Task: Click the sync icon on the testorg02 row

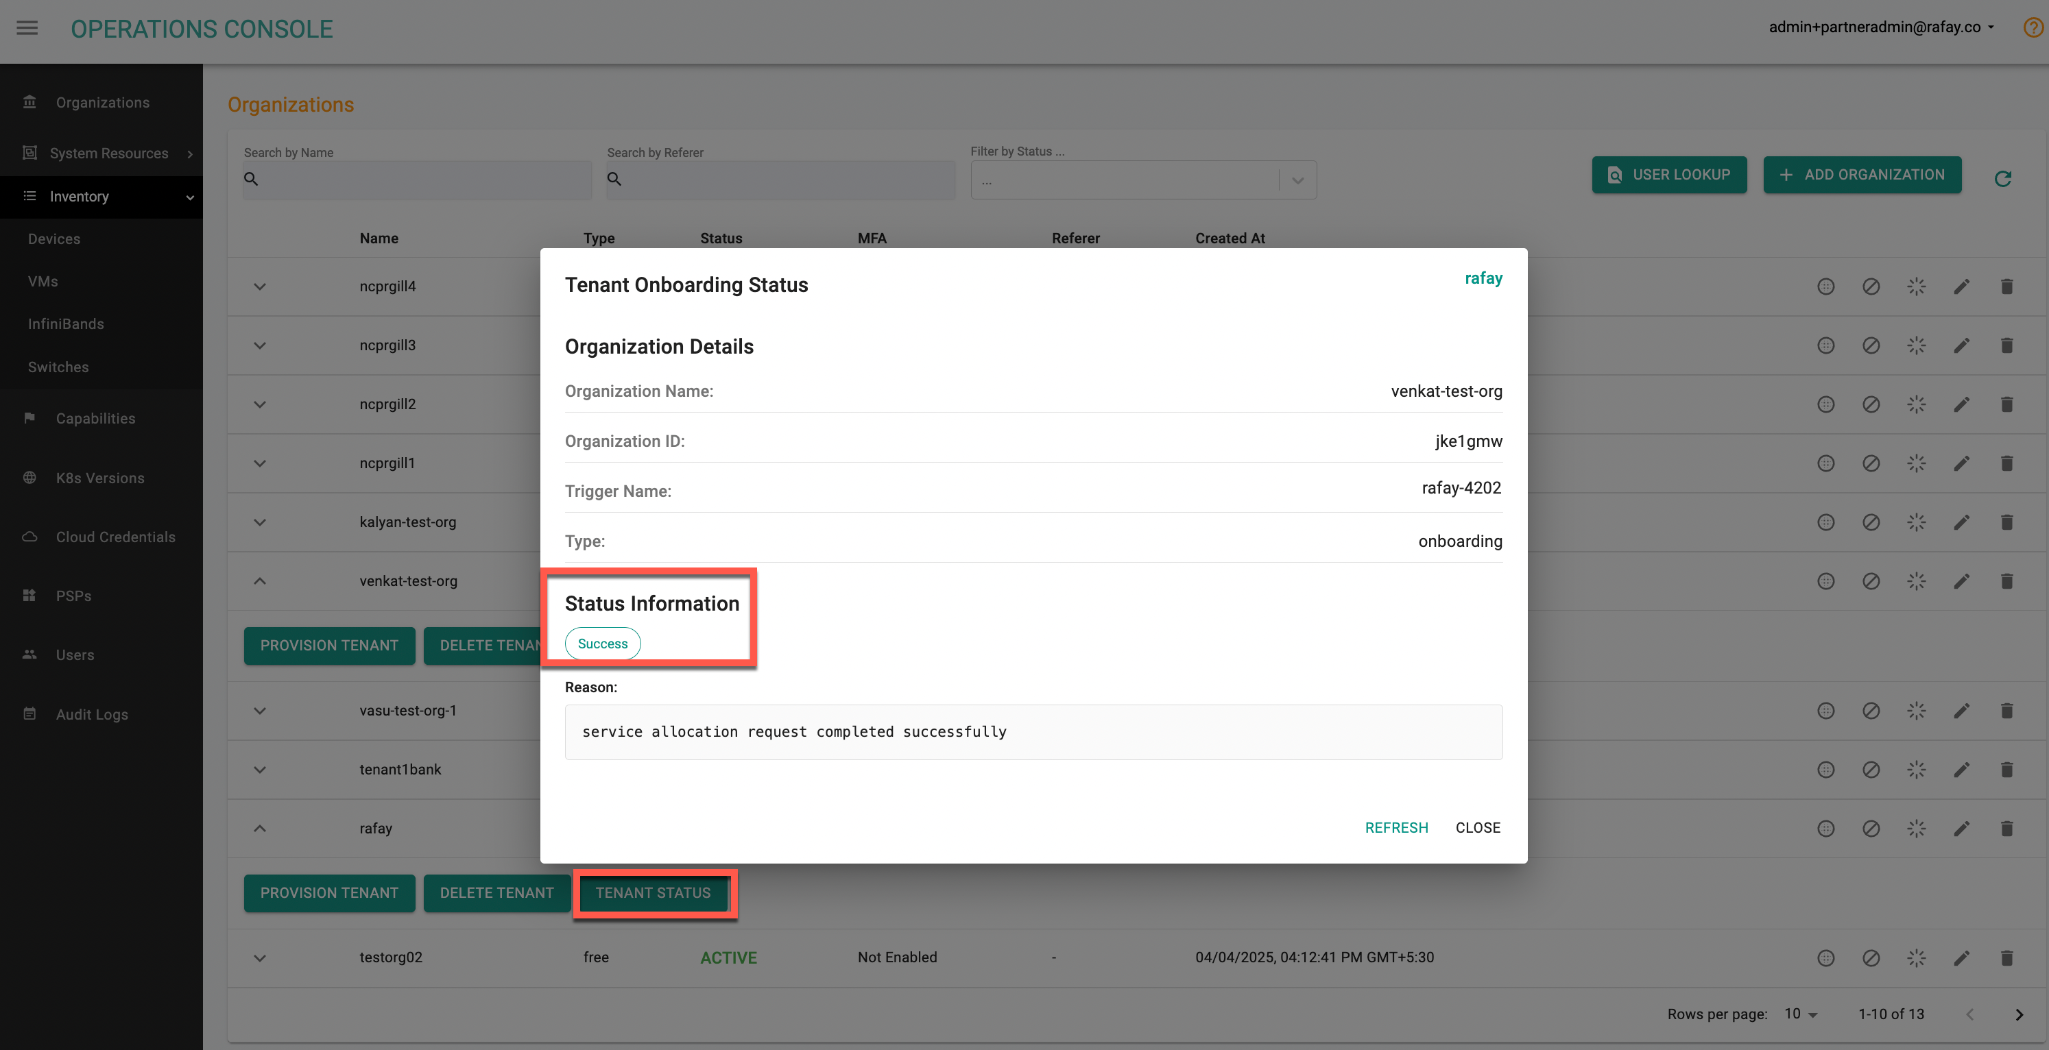Action: pos(1917,957)
